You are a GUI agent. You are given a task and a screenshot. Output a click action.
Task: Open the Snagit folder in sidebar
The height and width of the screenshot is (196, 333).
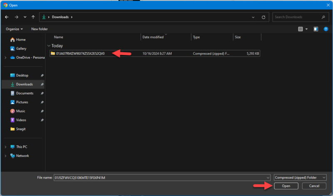point(21,129)
